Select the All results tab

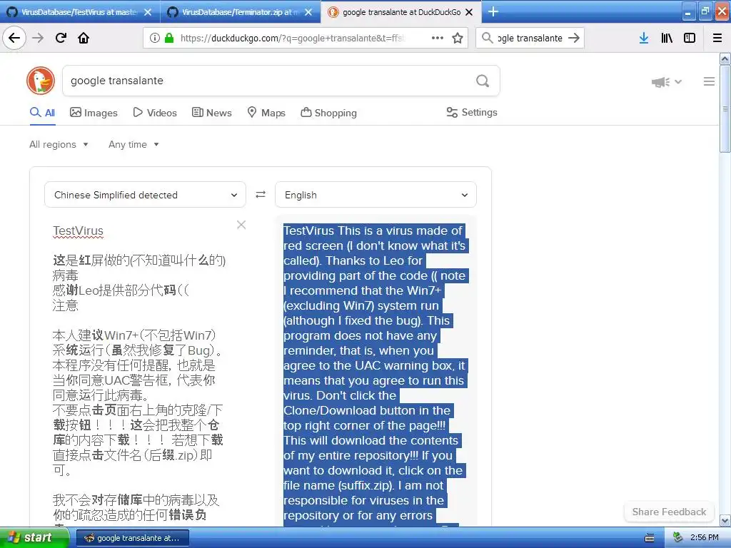tap(42, 112)
